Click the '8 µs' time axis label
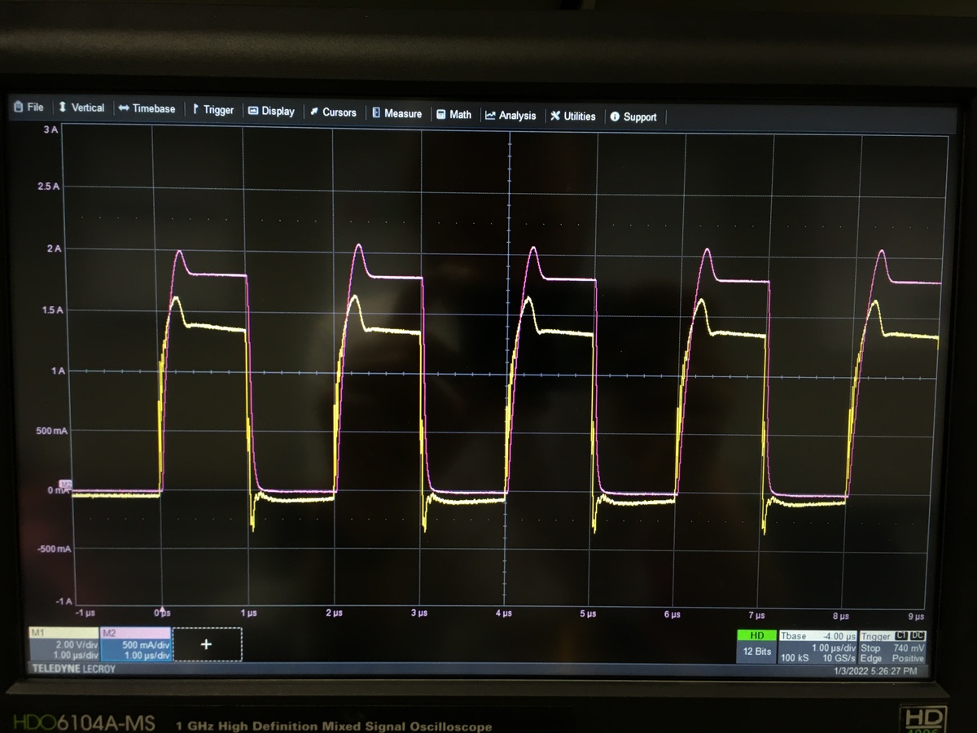The width and height of the screenshot is (977, 733). (x=840, y=616)
